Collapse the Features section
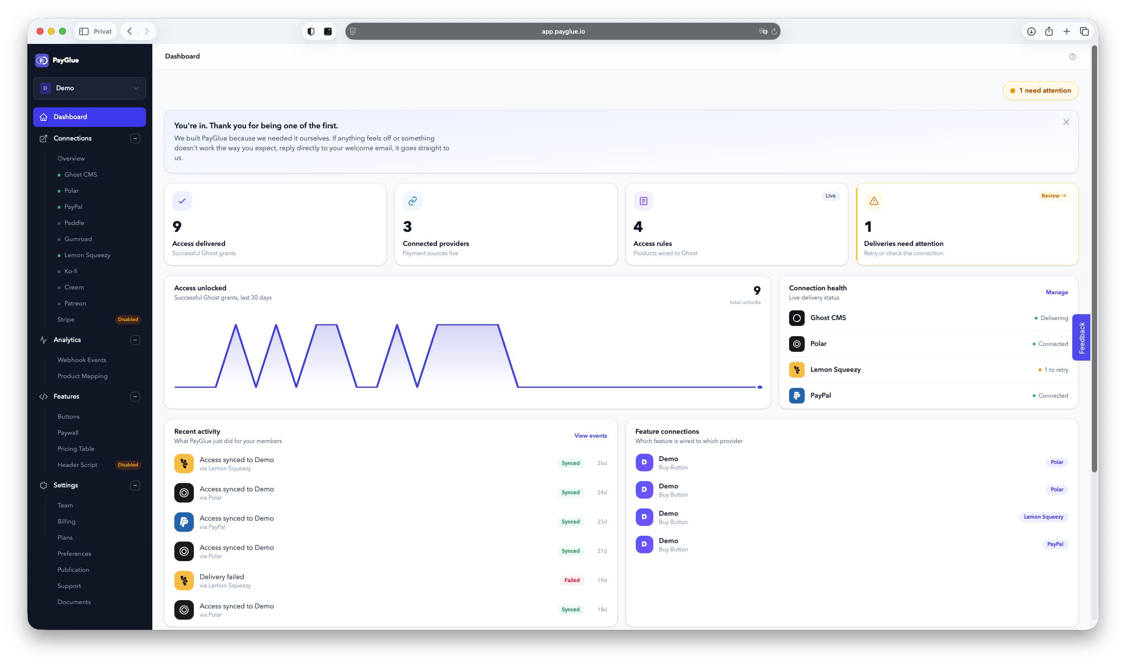The height and width of the screenshot is (666, 1126). click(136, 397)
